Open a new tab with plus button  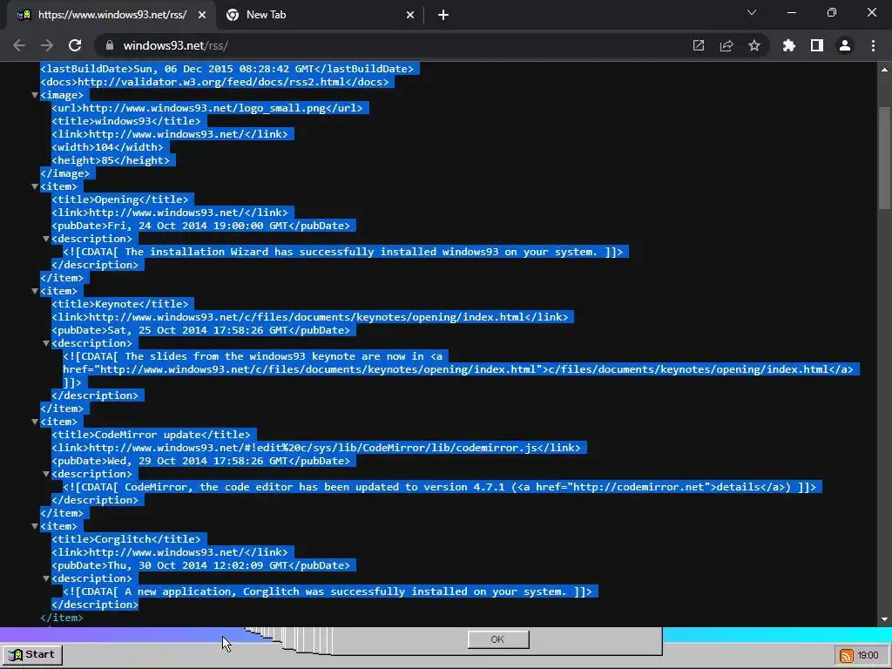click(x=443, y=15)
